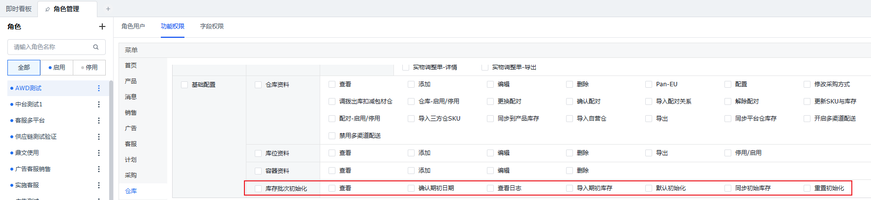
Task: Open more options for 客服多平台 role
Action: (x=99, y=121)
